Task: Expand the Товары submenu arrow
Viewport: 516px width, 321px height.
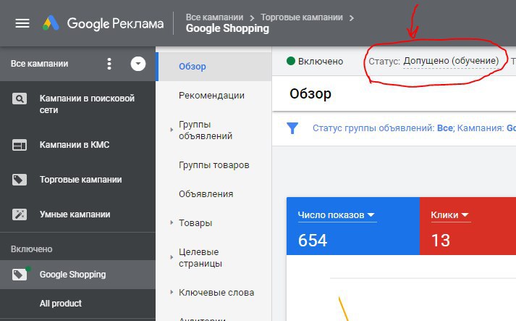Action: (172, 222)
